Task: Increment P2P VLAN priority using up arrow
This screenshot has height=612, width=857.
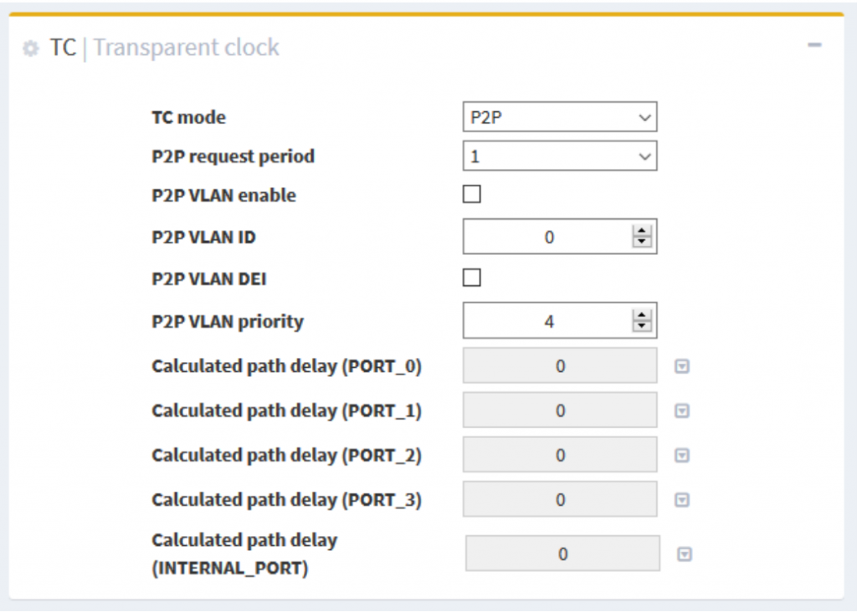Action: (x=642, y=316)
